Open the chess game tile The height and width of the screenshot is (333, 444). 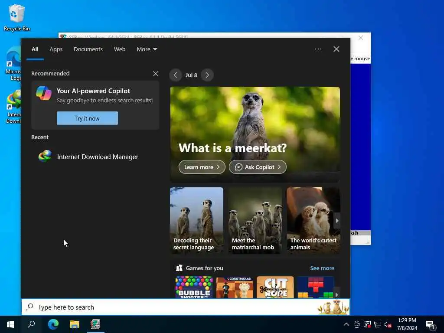[x=235, y=287]
